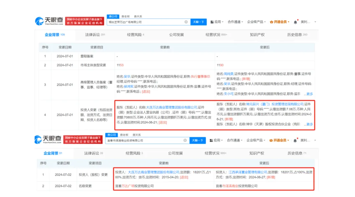Open the notification bell in the 烟台芝罘 page header
Viewport: 355px width, 197px height.
pos(296,22)
